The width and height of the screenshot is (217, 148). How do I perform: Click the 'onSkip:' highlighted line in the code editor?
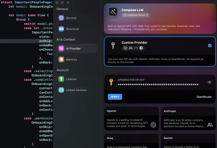27,41
